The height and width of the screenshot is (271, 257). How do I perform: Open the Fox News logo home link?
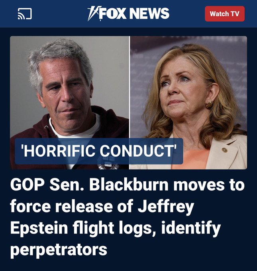(128, 14)
